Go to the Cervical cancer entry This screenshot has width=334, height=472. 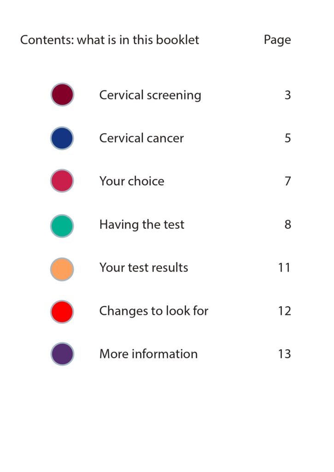(141, 138)
